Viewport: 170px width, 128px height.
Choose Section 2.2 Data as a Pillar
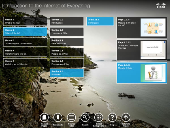[x=67, y=42]
